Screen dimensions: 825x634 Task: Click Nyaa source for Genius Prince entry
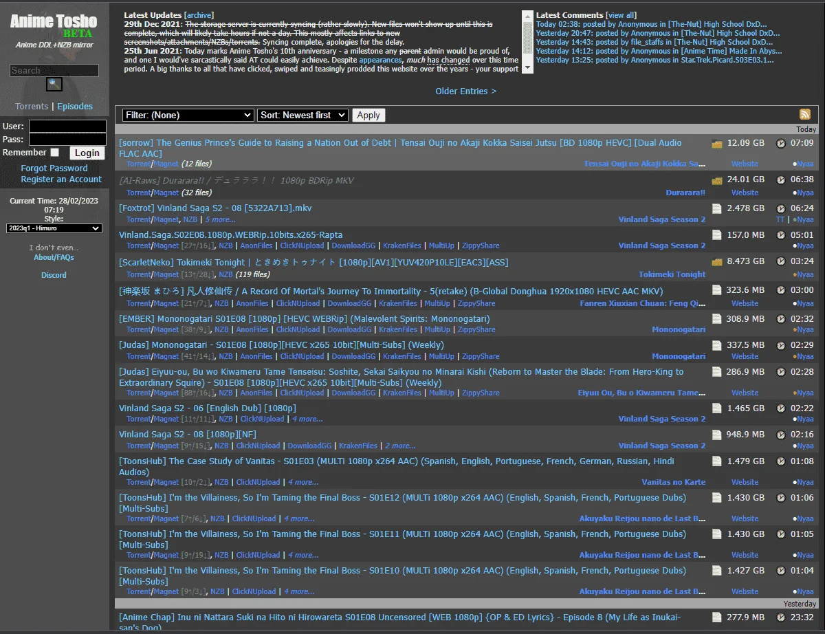[x=804, y=164]
